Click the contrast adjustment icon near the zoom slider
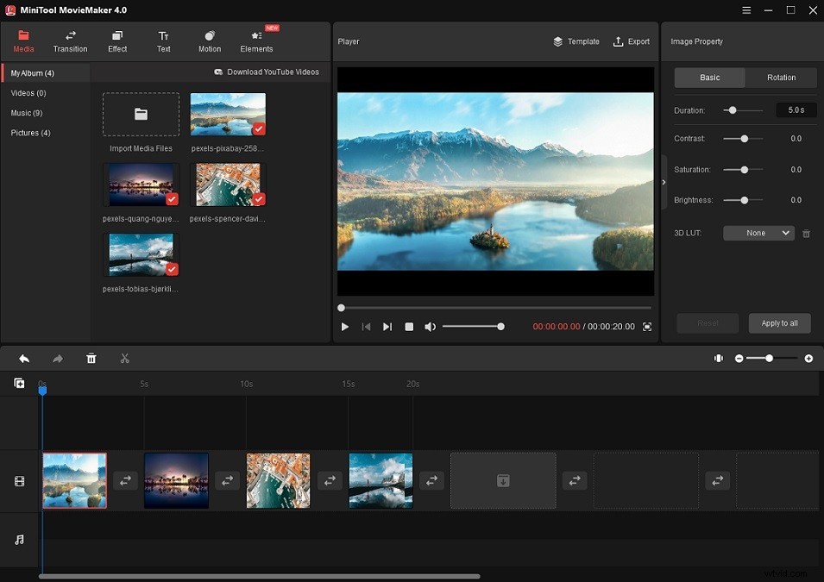The image size is (824, 582). tap(719, 358)
